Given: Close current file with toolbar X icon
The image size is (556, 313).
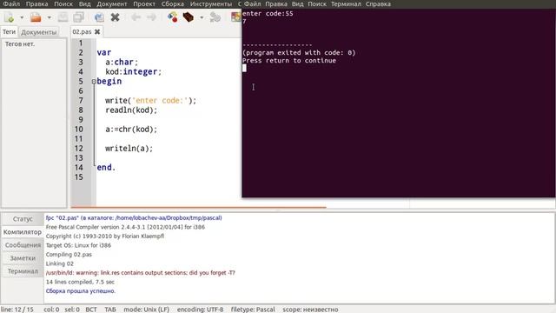Looking at the screenshot, I should [x=115, y=17].
